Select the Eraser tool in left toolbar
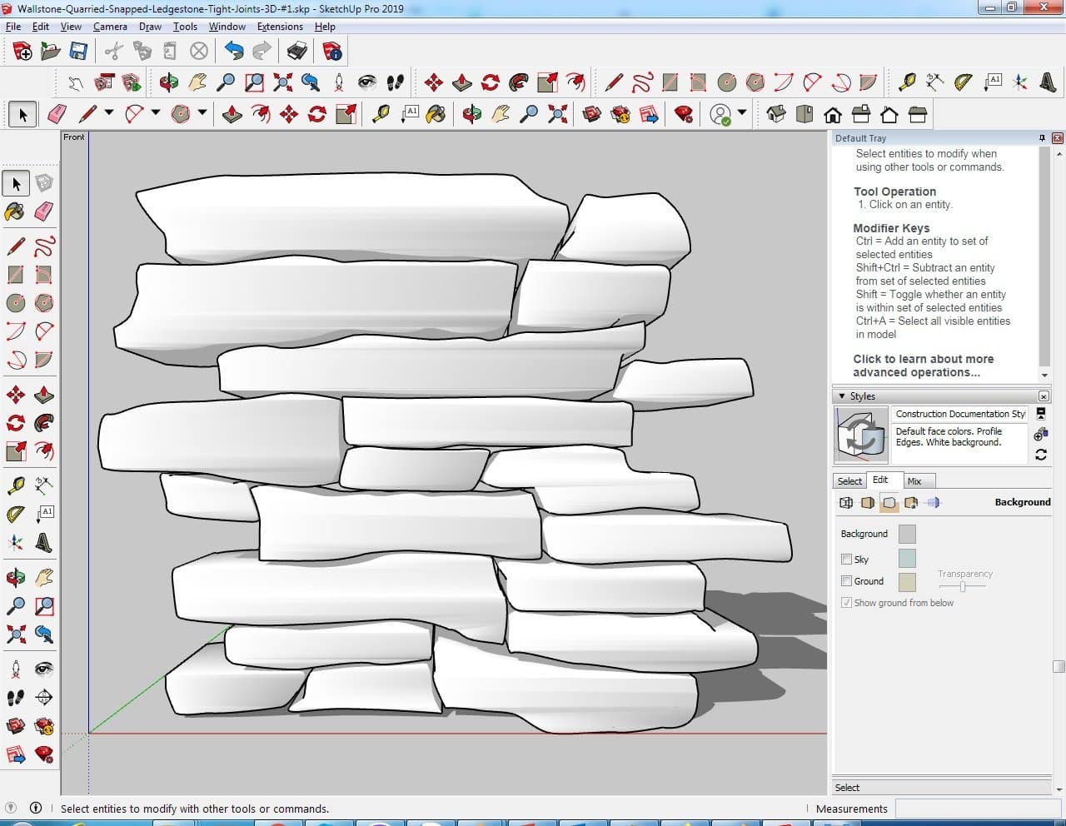 coord(44,211)
